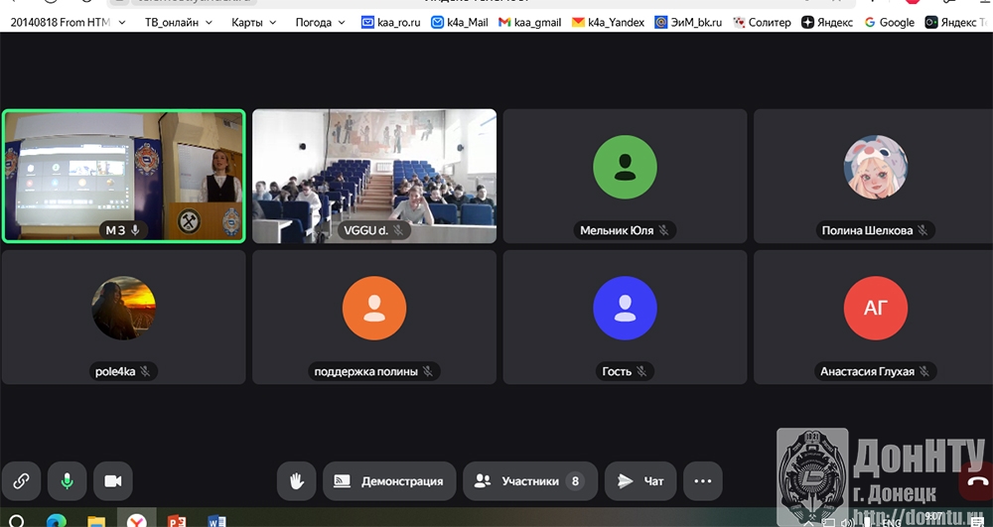
Task: Open the Участники participants list
Action: coord(530,481)
